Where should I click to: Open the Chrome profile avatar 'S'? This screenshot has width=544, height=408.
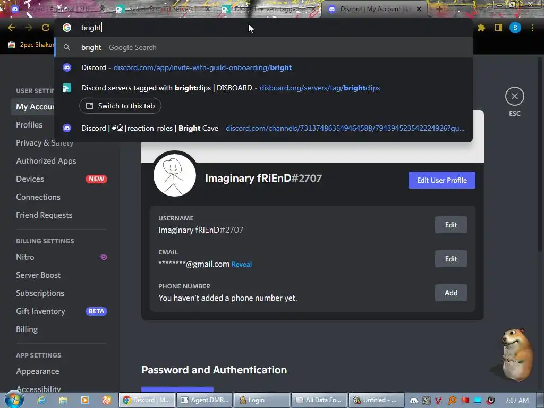(x=515, y=28)
